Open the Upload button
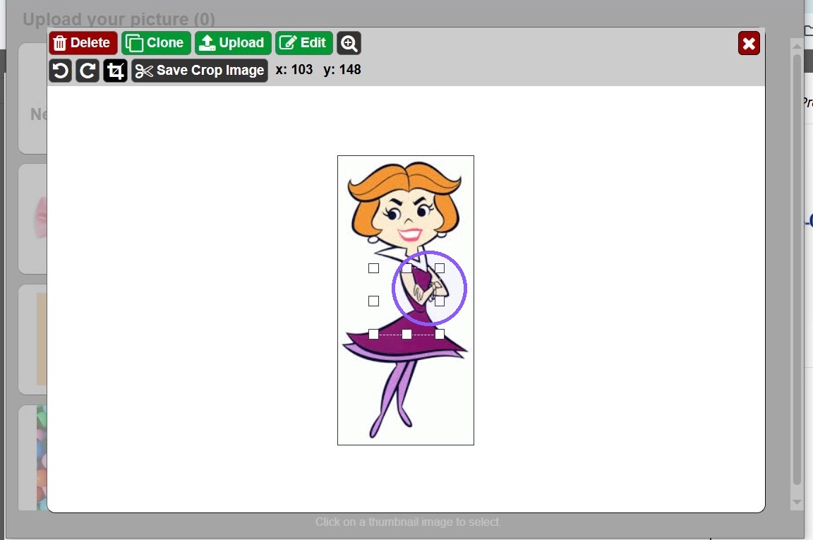 pyautogui.click(x=233, y=42)
